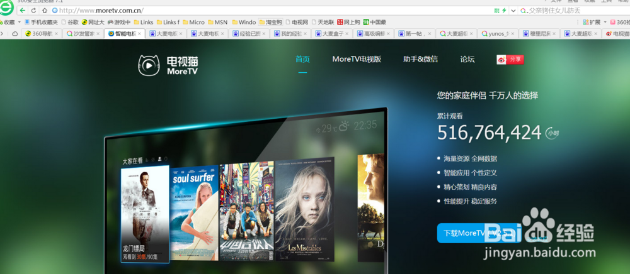Screen dimensions: 630x274
Task: Click the 智能应用 个性定义 bullet text
Action: point(470,173)
